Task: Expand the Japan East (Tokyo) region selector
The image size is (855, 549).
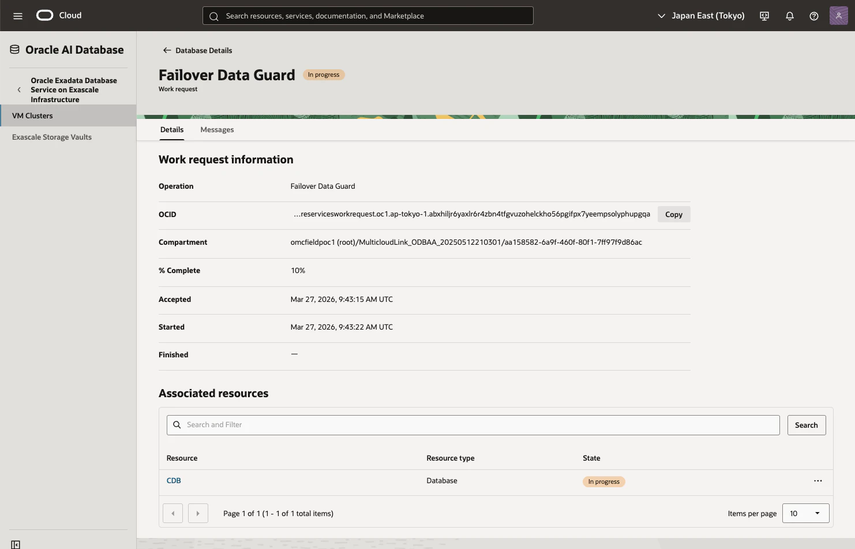Action: click(701, 16)
